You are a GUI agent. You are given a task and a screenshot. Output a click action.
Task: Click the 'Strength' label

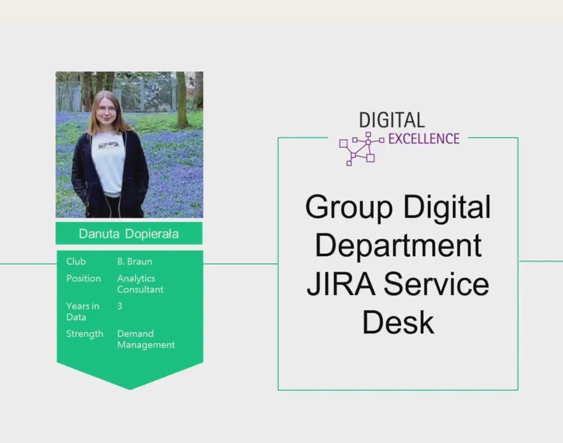tap(84, 334)
